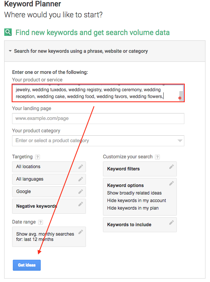Edit the All locations pencil icon
Viewport: 210px width, 282px height.
click(81, 167)
